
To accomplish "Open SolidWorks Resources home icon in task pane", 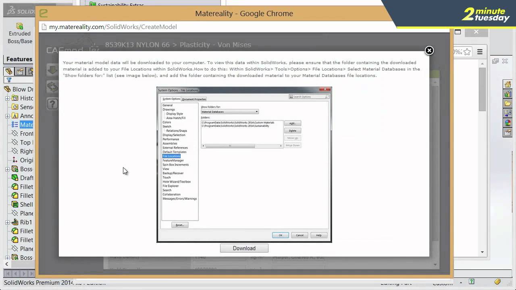I will tap(508, 85).
